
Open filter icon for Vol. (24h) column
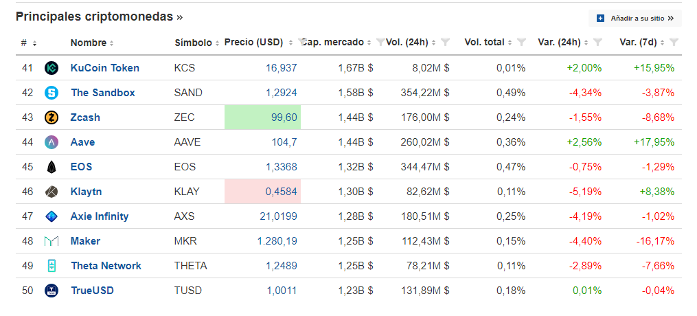[x=446, y=42]
